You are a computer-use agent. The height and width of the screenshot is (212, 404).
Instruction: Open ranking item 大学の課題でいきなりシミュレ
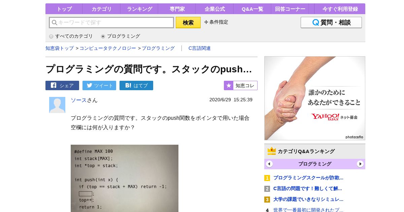tap(308, 199)
